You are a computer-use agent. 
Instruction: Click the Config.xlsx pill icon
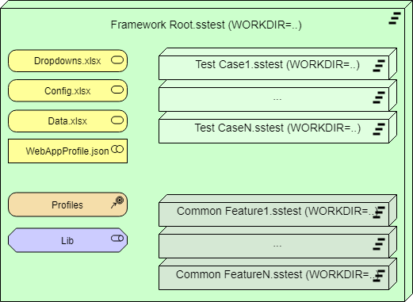(x=117, y=90)
